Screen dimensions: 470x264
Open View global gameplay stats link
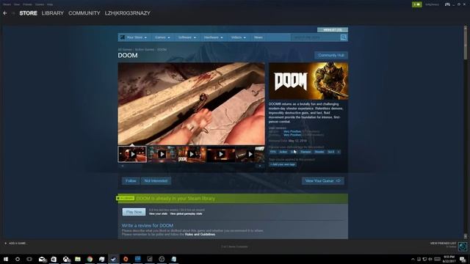(186, 213)
